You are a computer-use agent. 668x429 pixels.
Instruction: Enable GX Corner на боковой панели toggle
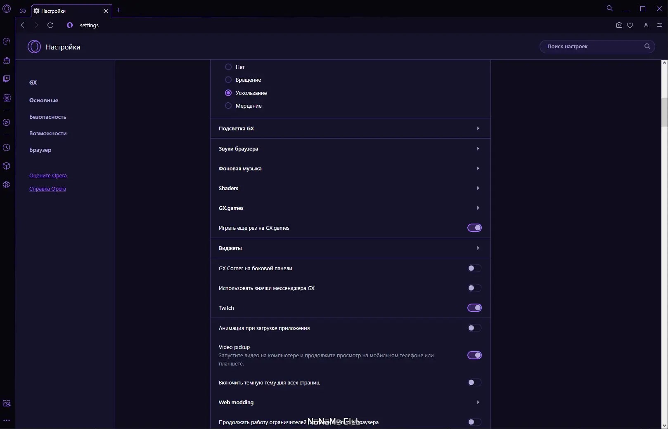pyautogui.click(x=474, y=269)
